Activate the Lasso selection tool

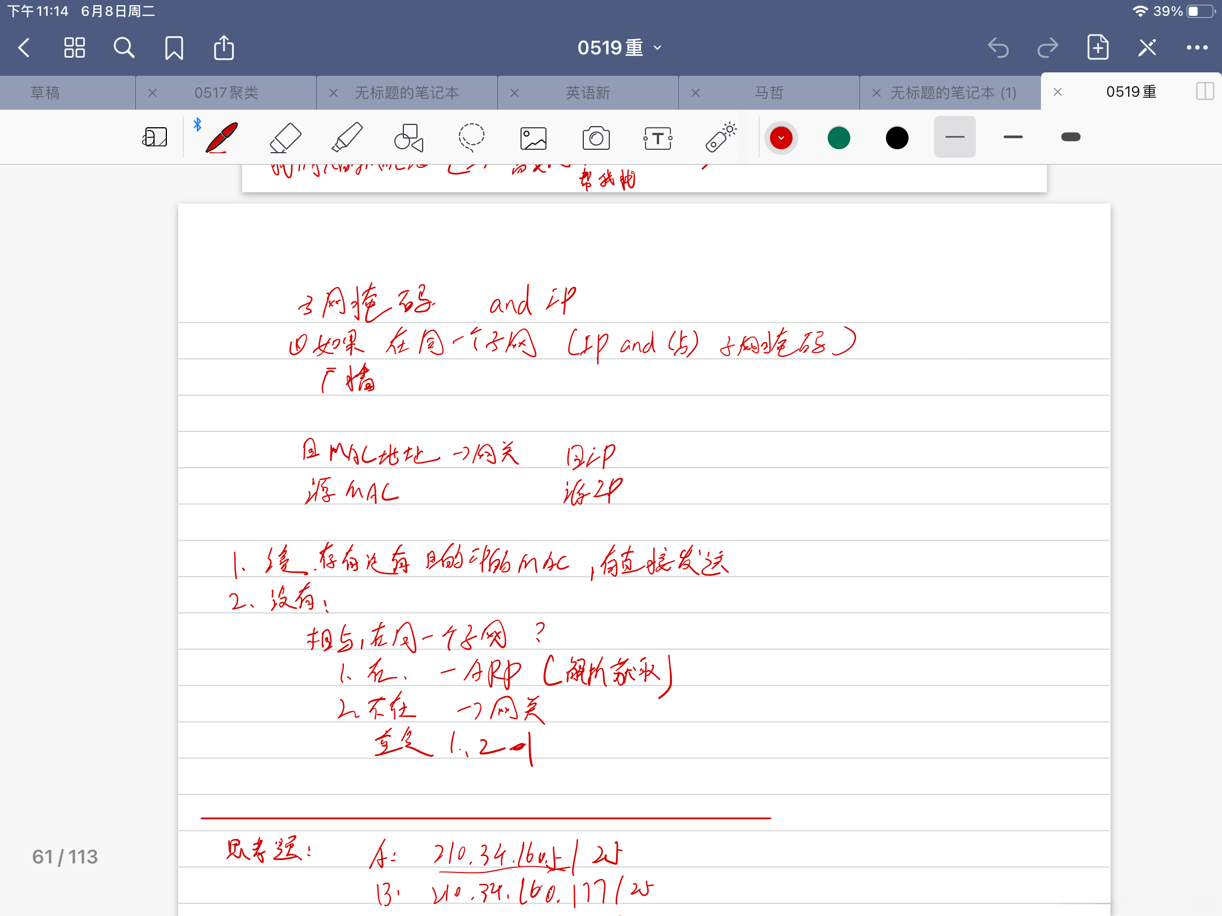(x=471, y=137)
